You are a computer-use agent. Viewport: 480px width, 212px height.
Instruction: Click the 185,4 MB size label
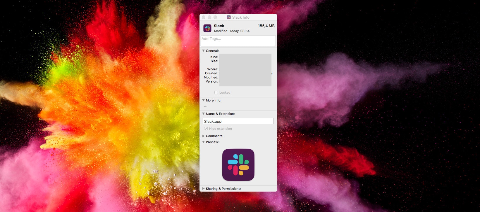[266, 26]
